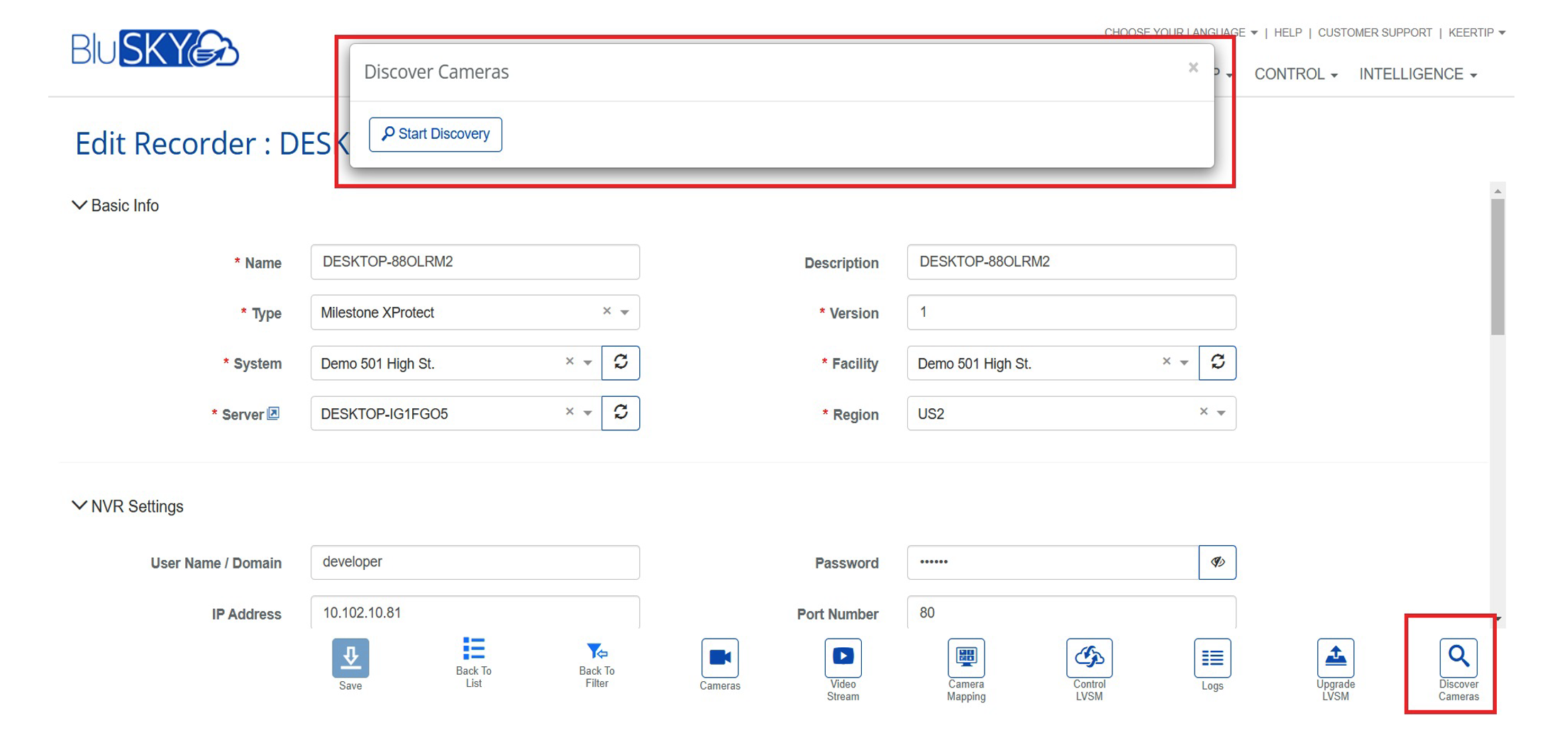The image size is (1562, 740).
Task: Click the IP Address input field
Action: [475, 612]
